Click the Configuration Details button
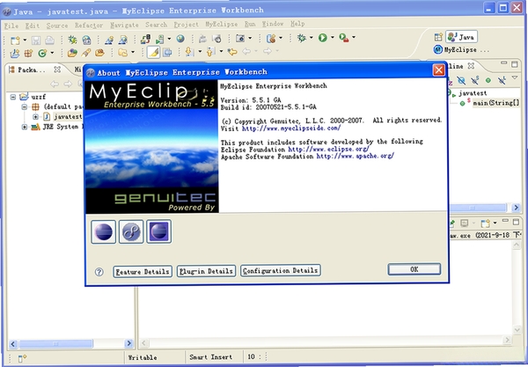 point(280,270)
